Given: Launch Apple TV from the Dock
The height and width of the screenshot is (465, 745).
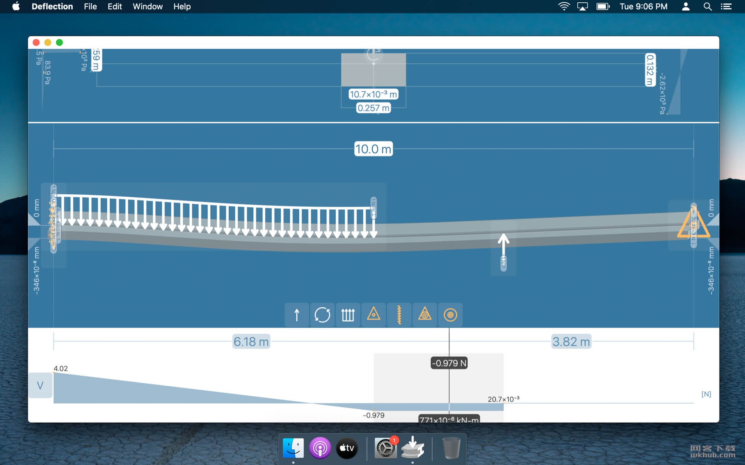Looking at the screenshot, I should (347, 448).
